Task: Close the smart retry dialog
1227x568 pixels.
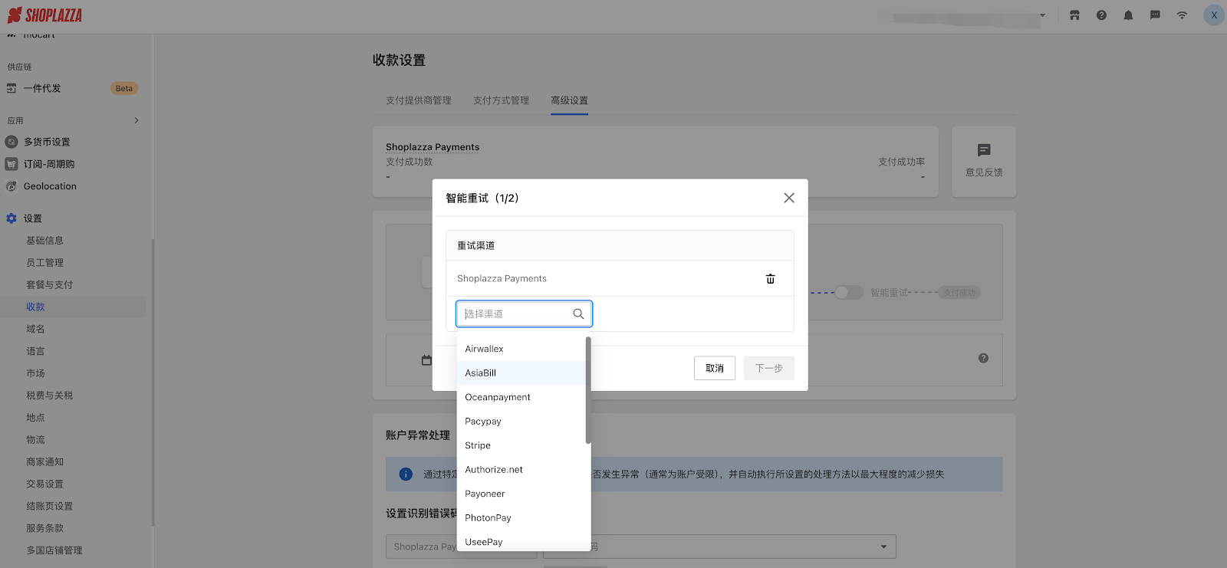Action: point(788,198)
